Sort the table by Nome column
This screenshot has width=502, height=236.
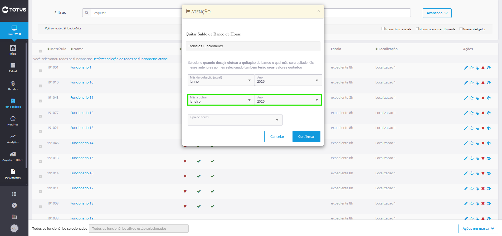tap(77, 49)
